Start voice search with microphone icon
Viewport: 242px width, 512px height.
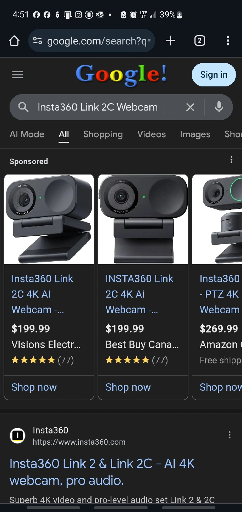pos(219,107)
